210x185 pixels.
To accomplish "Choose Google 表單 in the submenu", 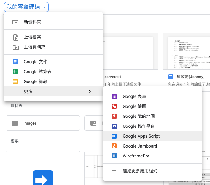I will [152, 96].
